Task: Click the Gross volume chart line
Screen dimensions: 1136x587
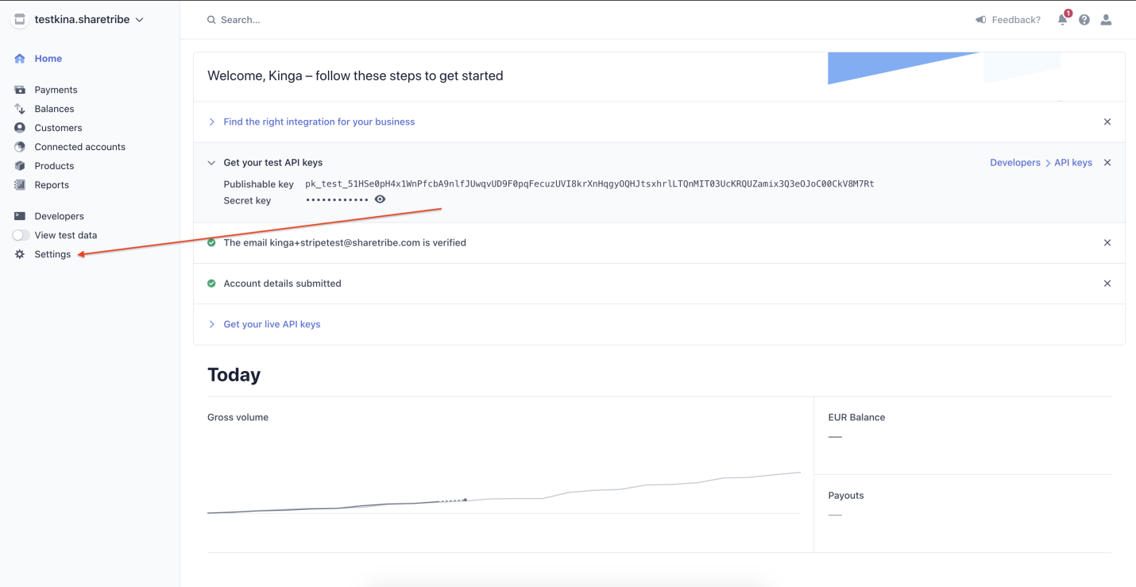Action: 504,494
